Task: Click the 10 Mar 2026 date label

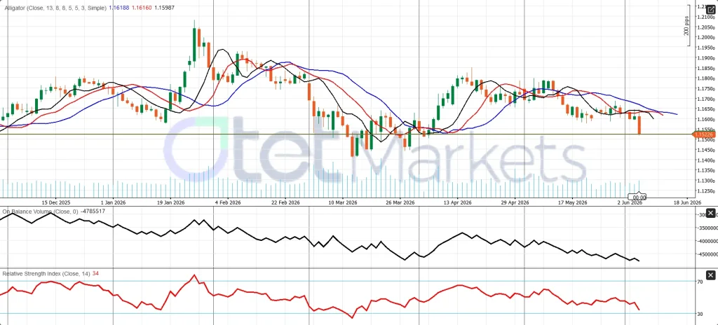Action: point(342,202)
